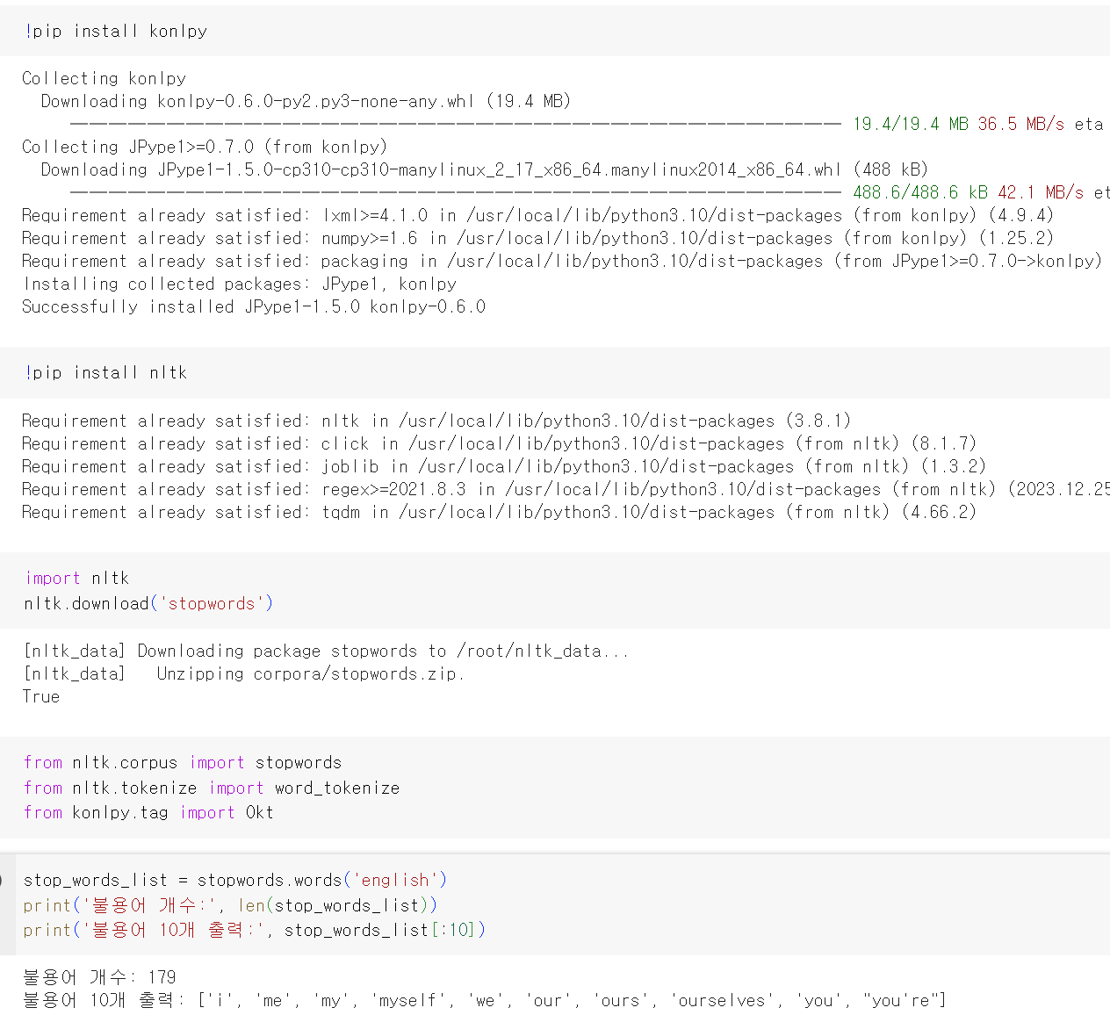Click the '불용어 개수: 179' output line
This screenshot has height=1015, width=1110.
(99, 977)
